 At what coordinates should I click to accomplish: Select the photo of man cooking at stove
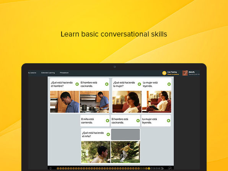(x=94, y=102)
